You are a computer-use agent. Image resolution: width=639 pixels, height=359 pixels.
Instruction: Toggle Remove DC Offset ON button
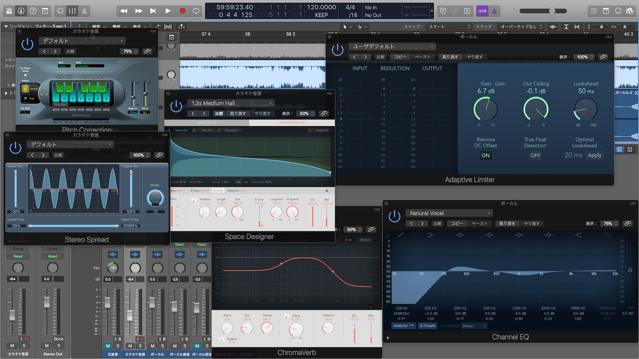(x=486, y=155)
